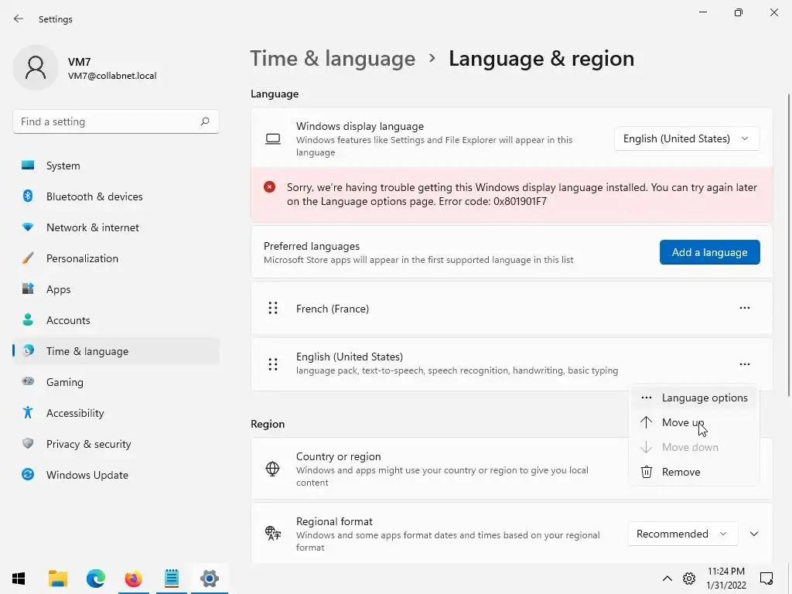Image resolution: width=792 pixels, height=594 pixels.
Task: Click the VM7 user avatar icon
Action: pos(36,68)
